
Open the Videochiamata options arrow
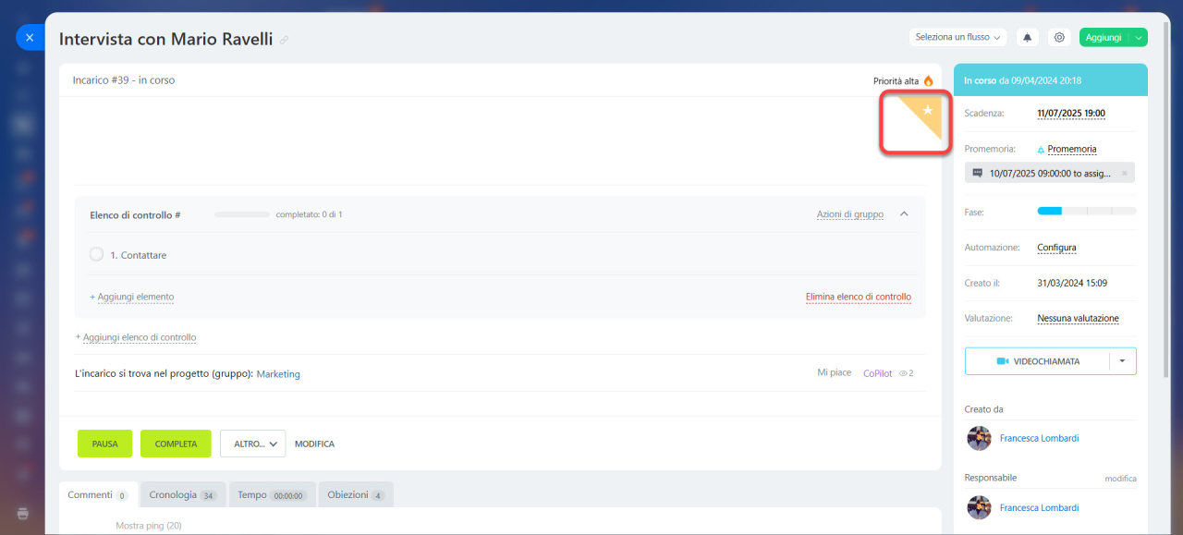click(1122, 361)
